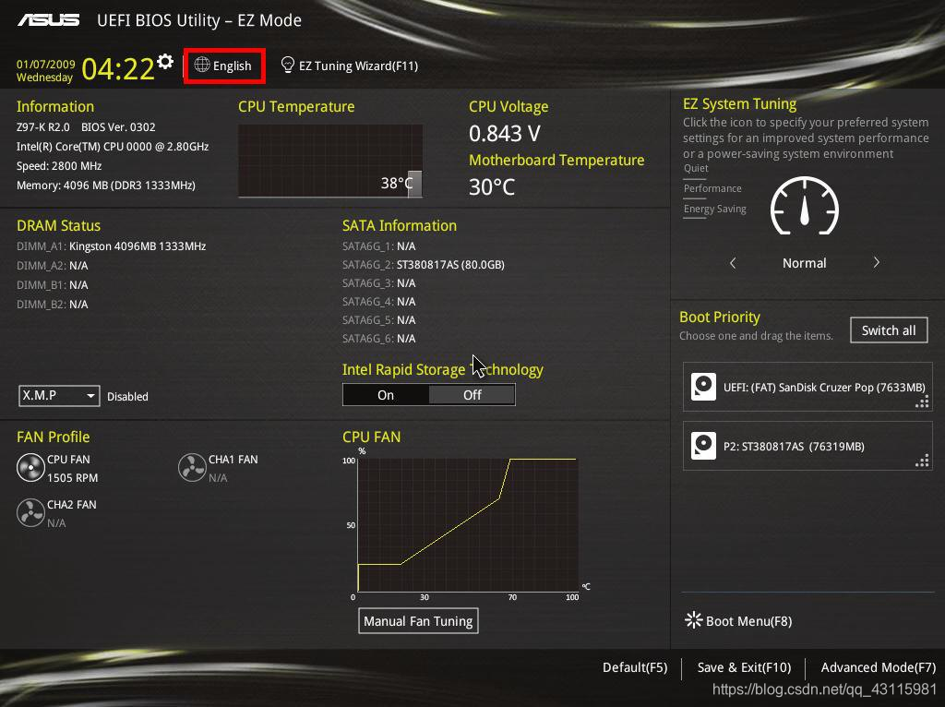Screen dimensions: 945x707
Task: Click the 0.843 V voltage value
Action: [x=505, y=133]
